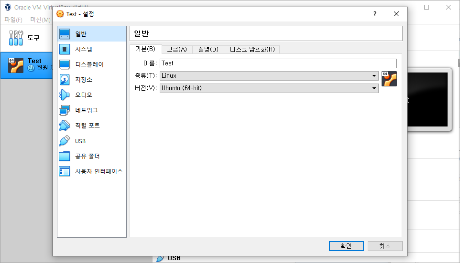Click the Name (이름) field containing Test
Image resolution: width=460 pixels, height=263 pixels.
coord(278,63)
